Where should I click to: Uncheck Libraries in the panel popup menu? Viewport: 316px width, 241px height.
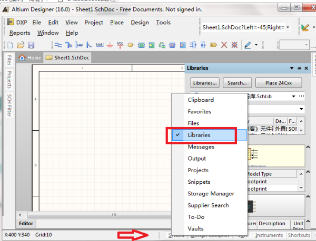pyautogui.click(x=199, y=135)
